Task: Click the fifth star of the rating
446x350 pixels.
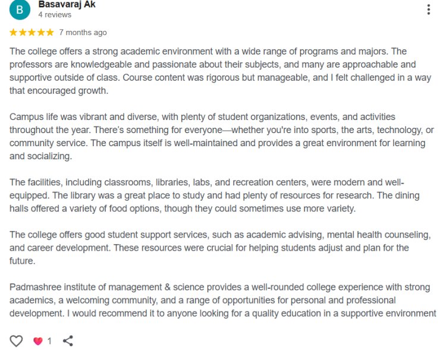Action: pyautogui.click(x=49, y=32)
